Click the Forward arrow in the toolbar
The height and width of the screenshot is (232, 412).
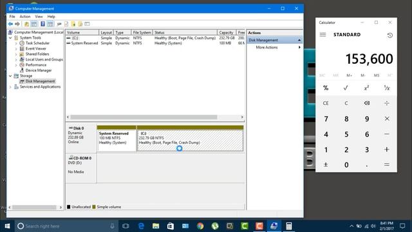click(x=17, y=24)
